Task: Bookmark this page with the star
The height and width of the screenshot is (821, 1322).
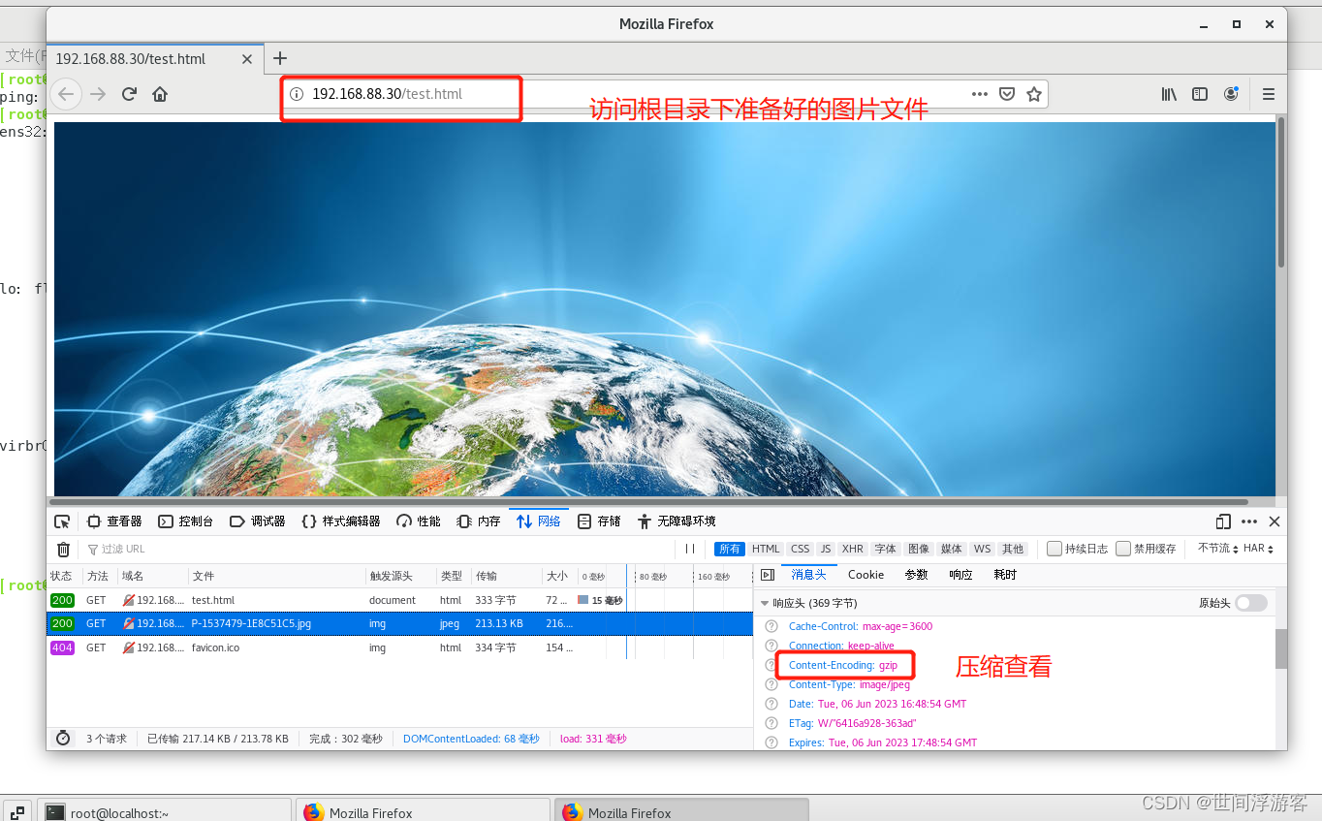Action: [1034, 94]
